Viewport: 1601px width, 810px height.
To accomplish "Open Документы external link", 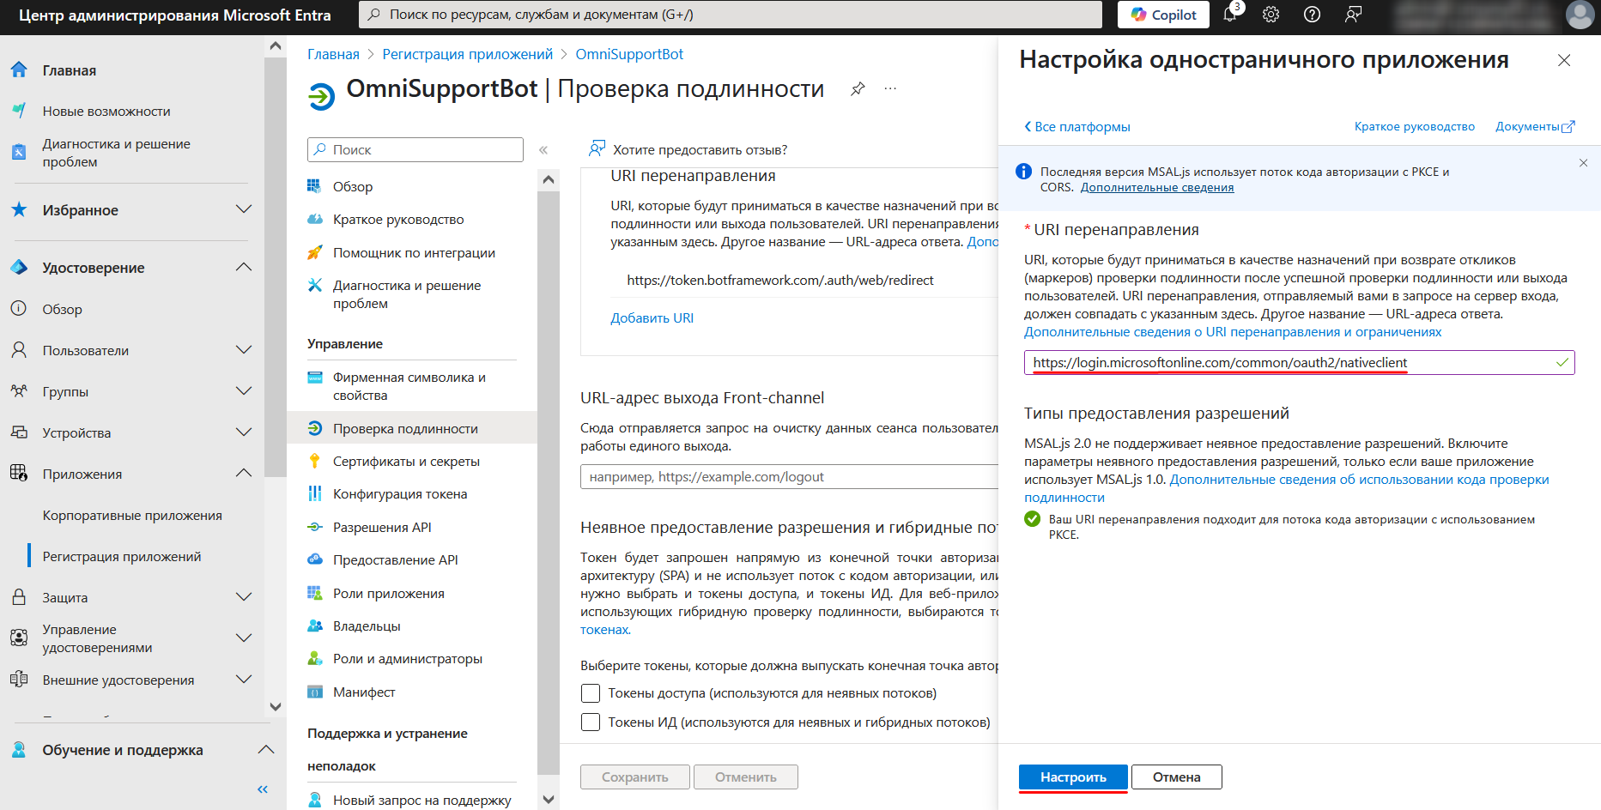I will 1535,127.
